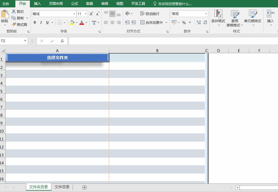
Task: Click the fx insert function icon
Action: coord(63,41)
